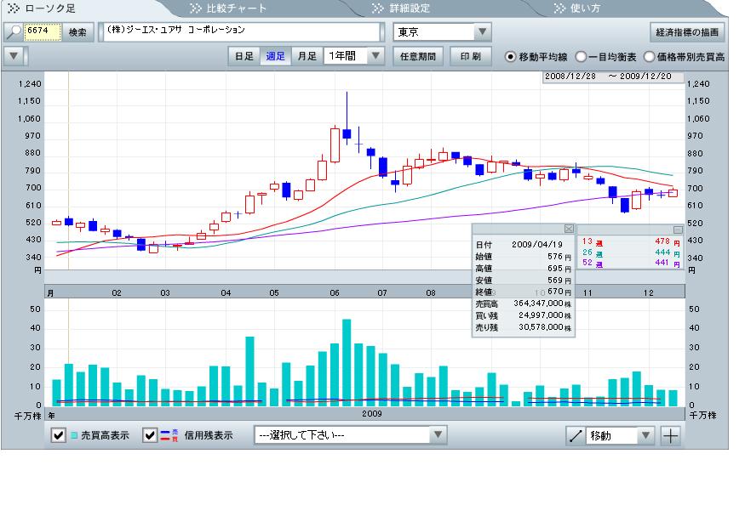745x516 pixels.
Task: Open the 東京 exchange dropdown
Action: (x=482, y=32)
